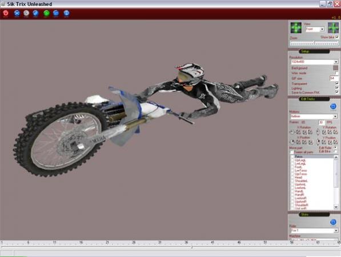
Task: Click the blue info icon in toolbar
Action: point(66,14)
